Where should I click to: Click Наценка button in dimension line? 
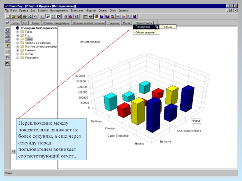[113, 23]
